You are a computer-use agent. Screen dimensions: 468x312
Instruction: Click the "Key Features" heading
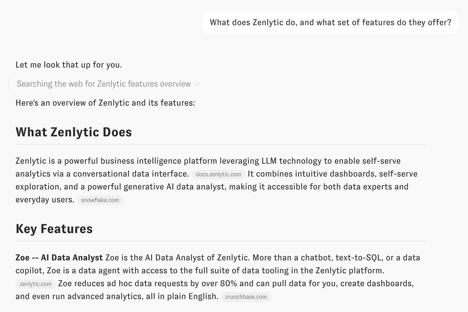point(54,229)
